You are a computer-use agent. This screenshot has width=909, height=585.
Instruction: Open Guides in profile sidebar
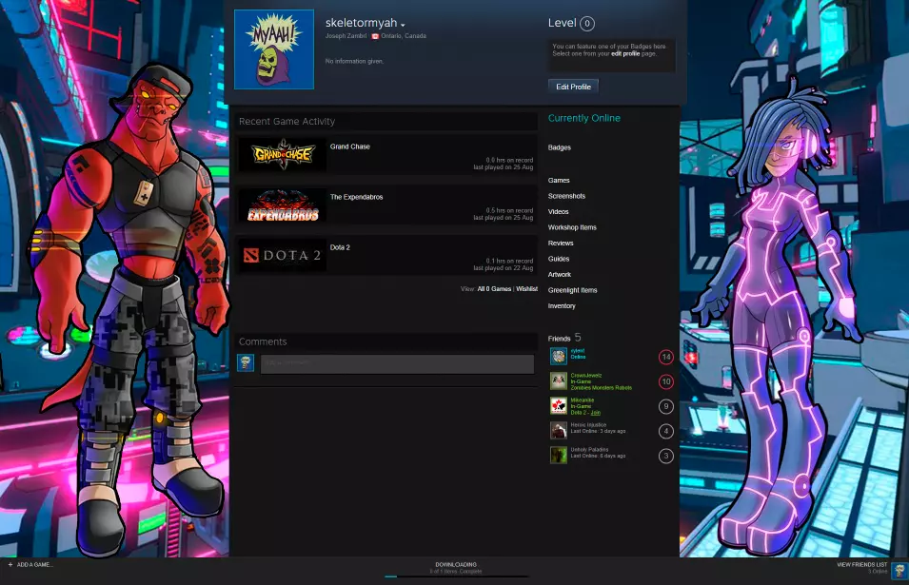(x=559, y=259)
